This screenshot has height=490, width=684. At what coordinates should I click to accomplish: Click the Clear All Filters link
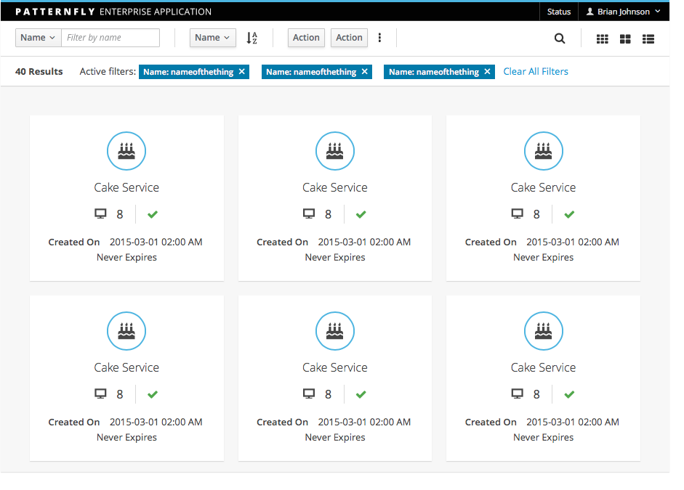point(536,71)
